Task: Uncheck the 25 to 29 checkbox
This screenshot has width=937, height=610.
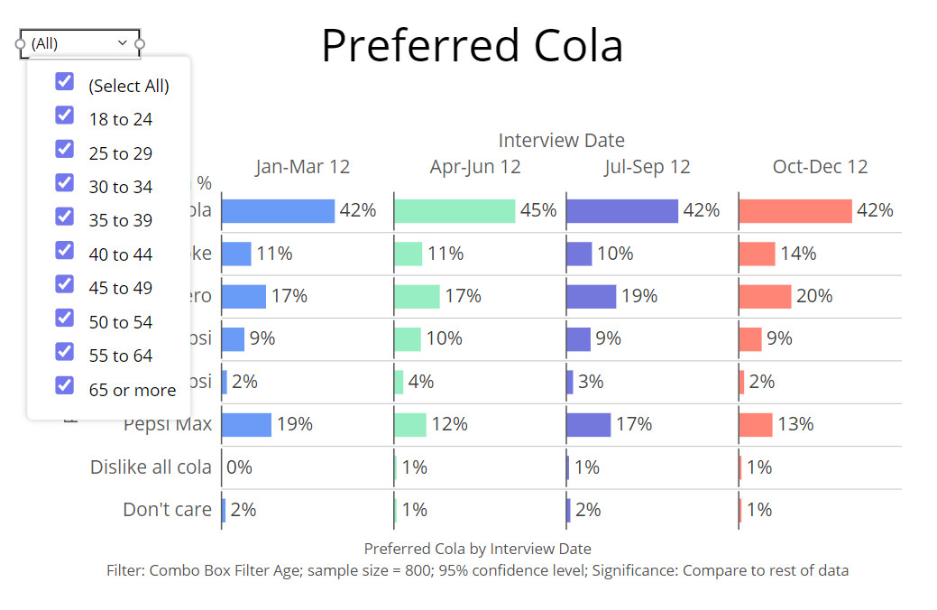Action: click(x=65, y=149)
